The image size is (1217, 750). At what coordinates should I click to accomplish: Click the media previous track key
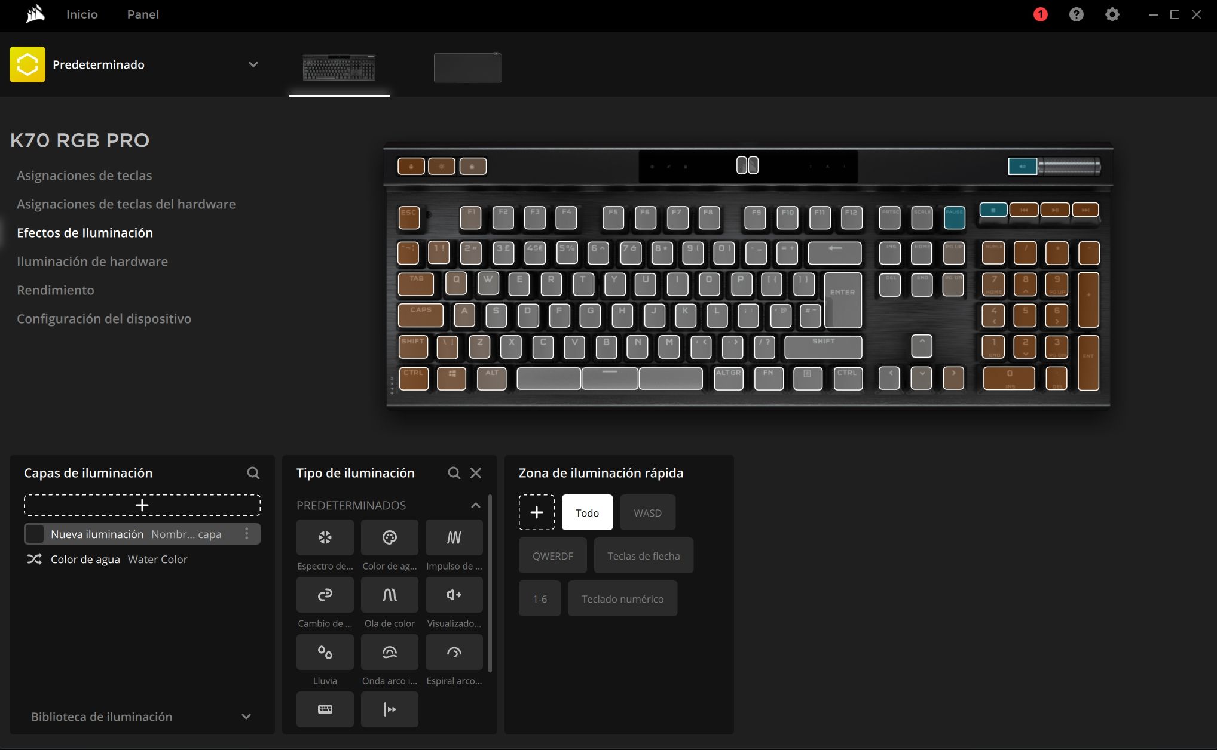coord(1024,210)
